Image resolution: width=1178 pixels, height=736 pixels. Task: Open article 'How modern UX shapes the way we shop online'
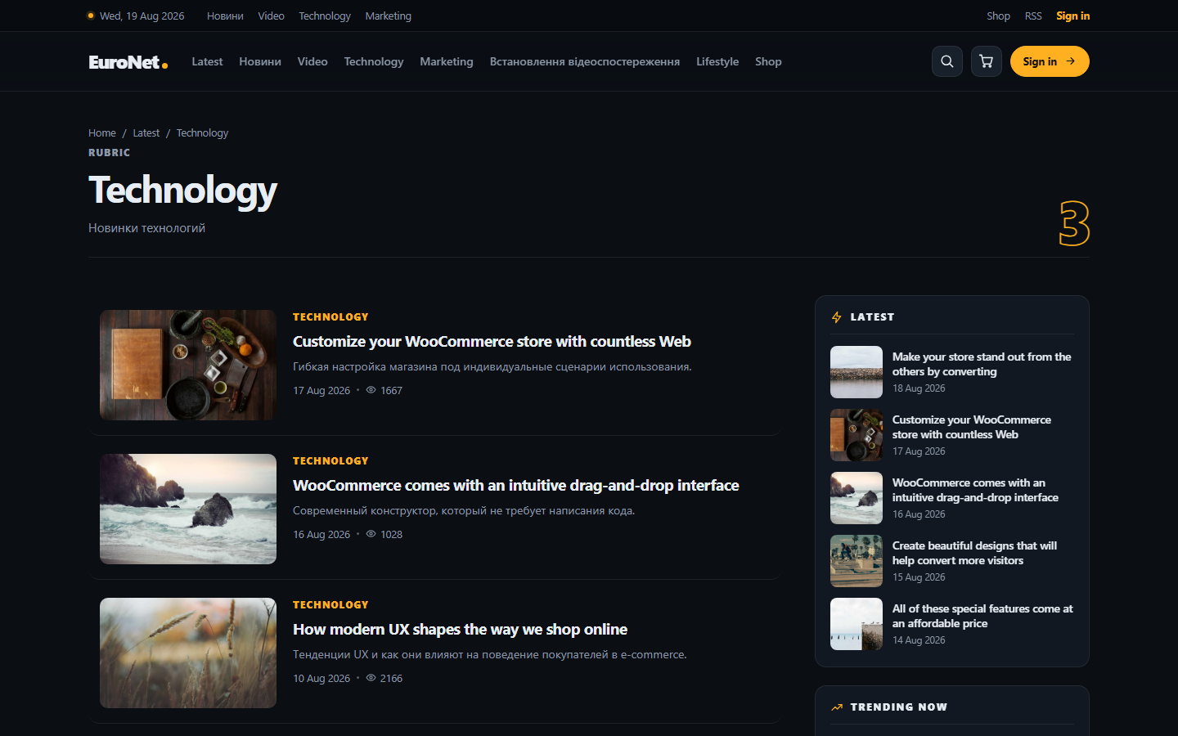tap(461, 630)
